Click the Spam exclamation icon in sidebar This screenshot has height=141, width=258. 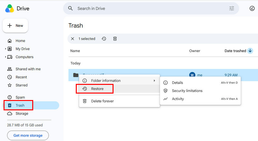pyautogui.click(x=10, y=97)
